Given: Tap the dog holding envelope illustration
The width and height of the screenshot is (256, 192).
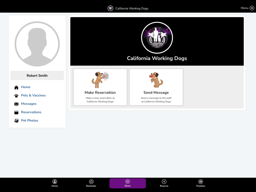Looking at the screenshot, I should click(156, 80).
